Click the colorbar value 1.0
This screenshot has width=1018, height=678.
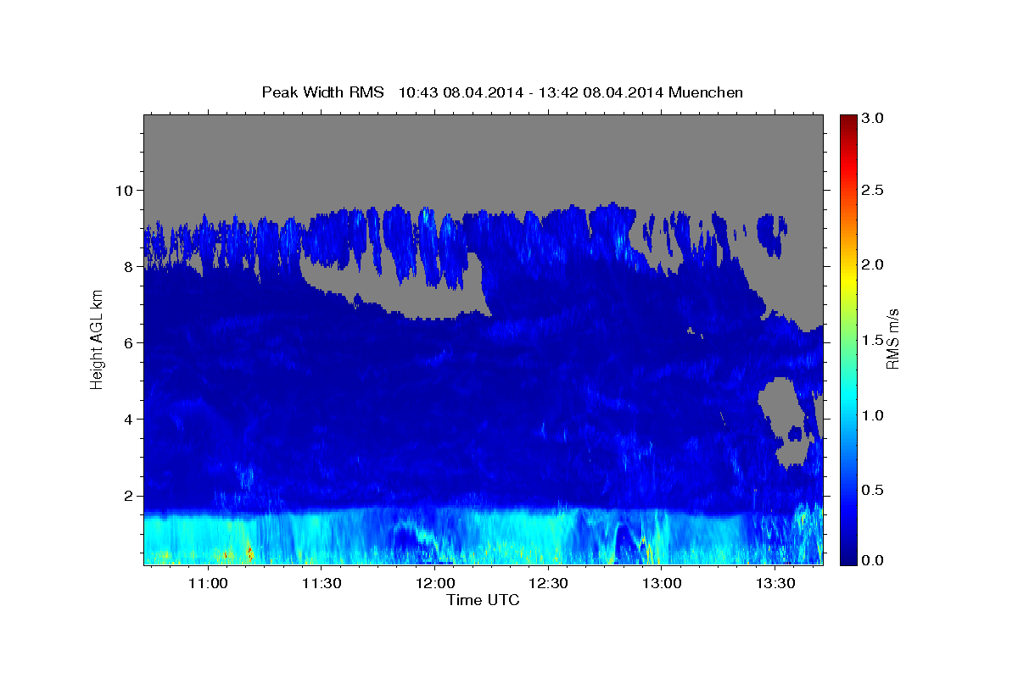[x=873, y=415]
